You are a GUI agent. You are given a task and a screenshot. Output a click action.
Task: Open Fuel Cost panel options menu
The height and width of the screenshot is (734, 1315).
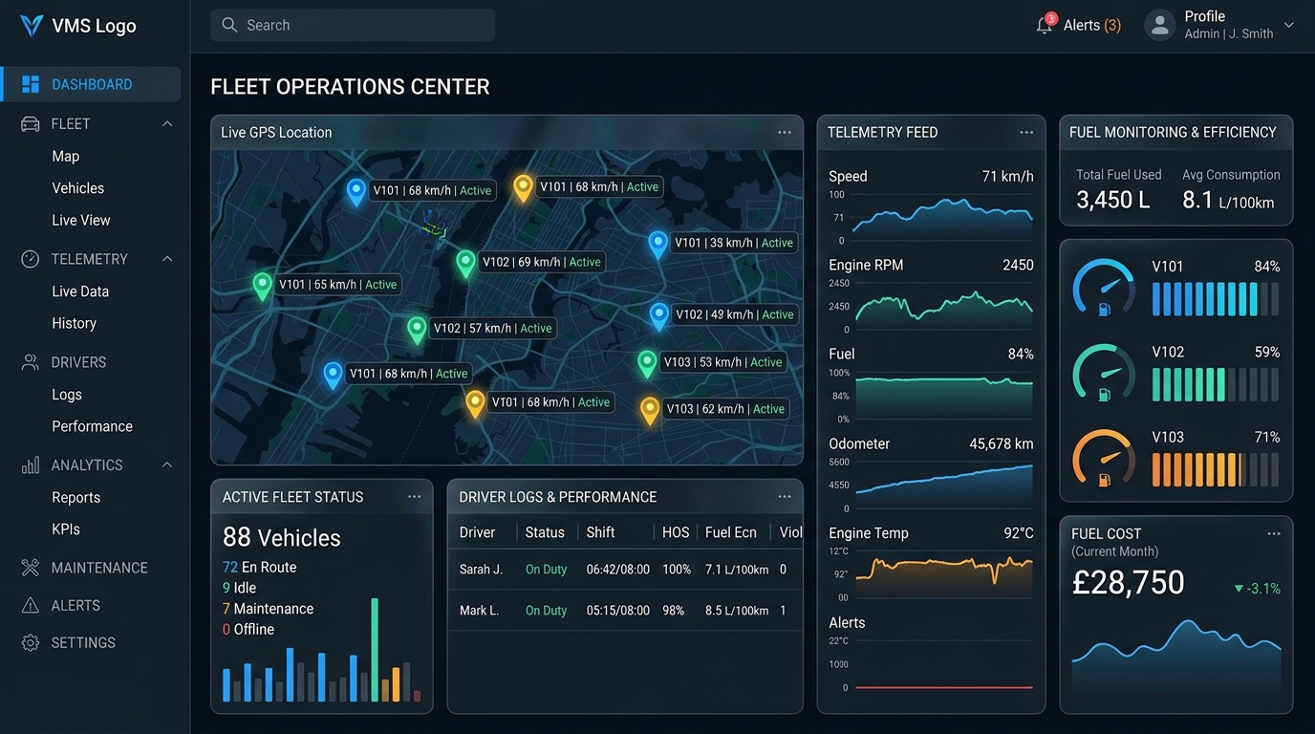pyautogui.click(x=1274, y=533)
